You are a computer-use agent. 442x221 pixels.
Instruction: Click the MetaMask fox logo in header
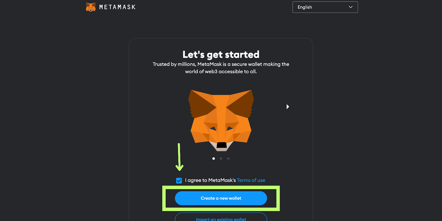tap(91, 7)
